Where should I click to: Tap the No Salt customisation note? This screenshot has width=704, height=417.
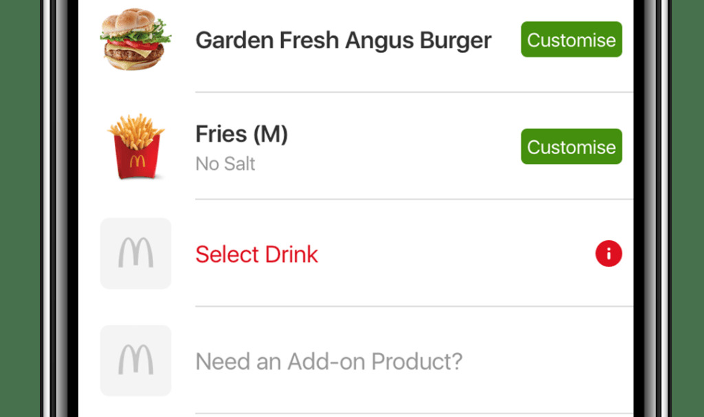pyautogui.click(x=225, y=164)
